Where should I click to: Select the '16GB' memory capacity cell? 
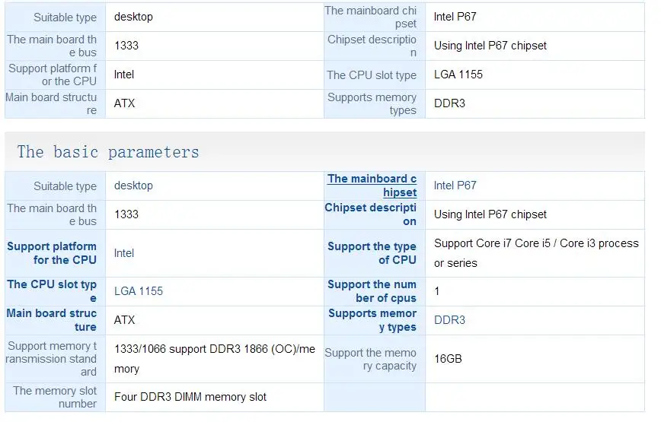(535, 359)
